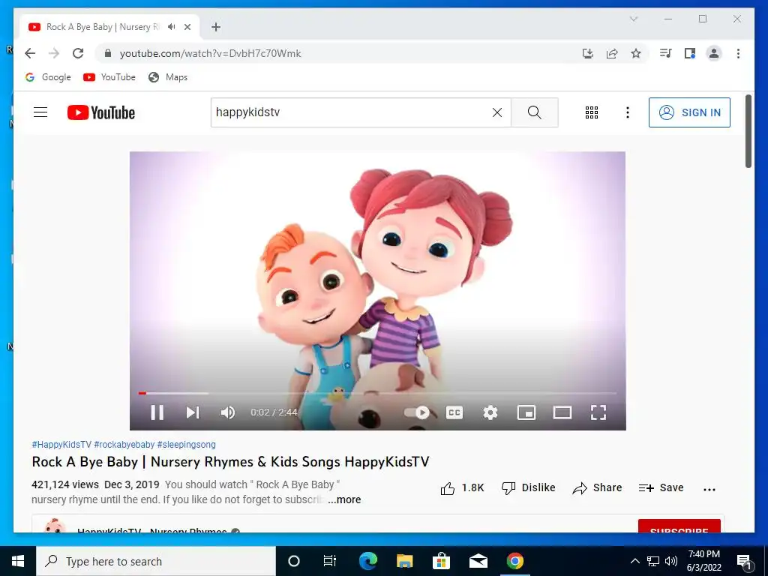Open the YouTube hamburger guide menu
This screenshot has width=768, height=576.
(40, 112)
